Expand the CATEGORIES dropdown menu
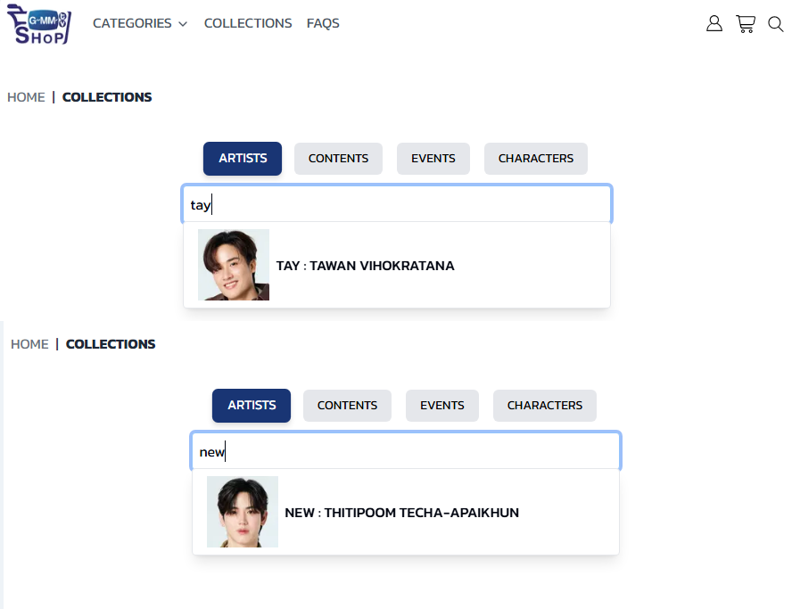The width and height of the screenshot is (792, 609). coord(140,23)
